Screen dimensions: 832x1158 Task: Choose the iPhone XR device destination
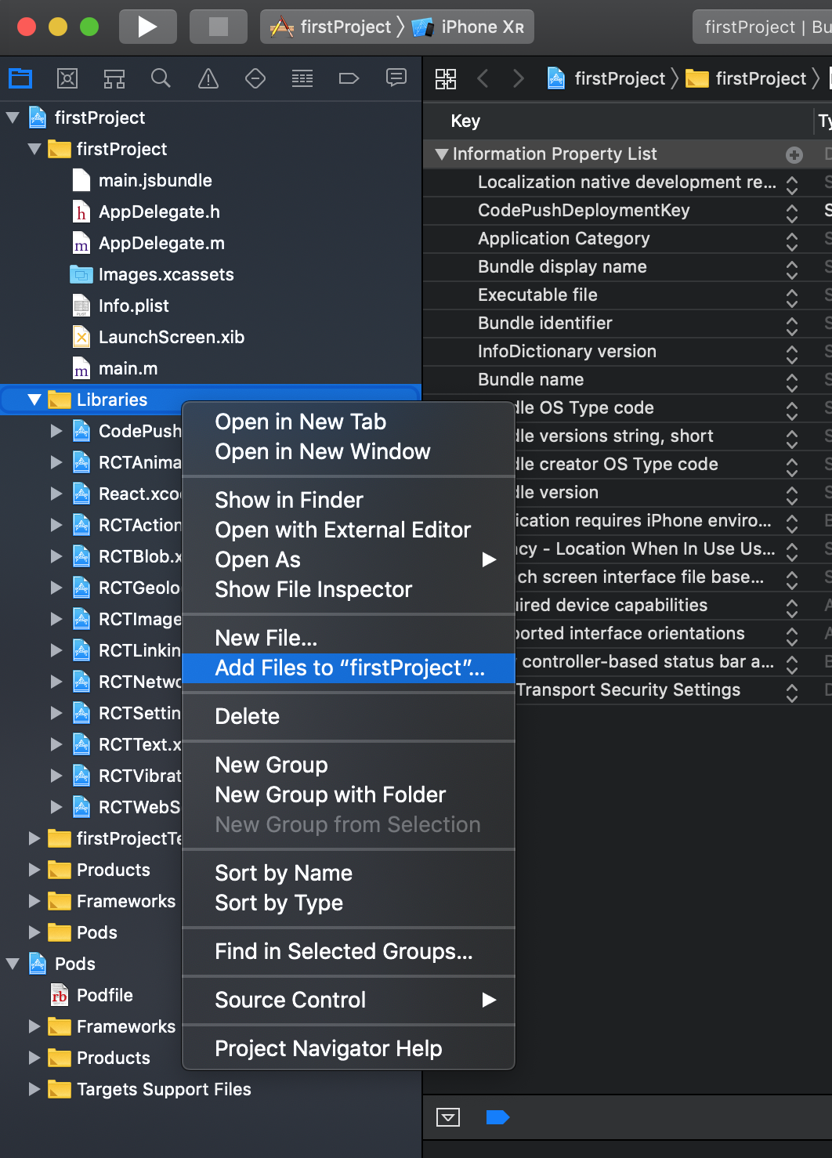[x=468, y=27]
